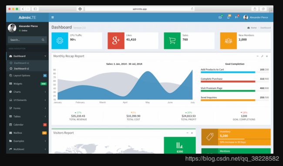The image size is (283, 166).
Task: Click the Mailbox envelope icon in sidebar
Action: pos(10,133)
